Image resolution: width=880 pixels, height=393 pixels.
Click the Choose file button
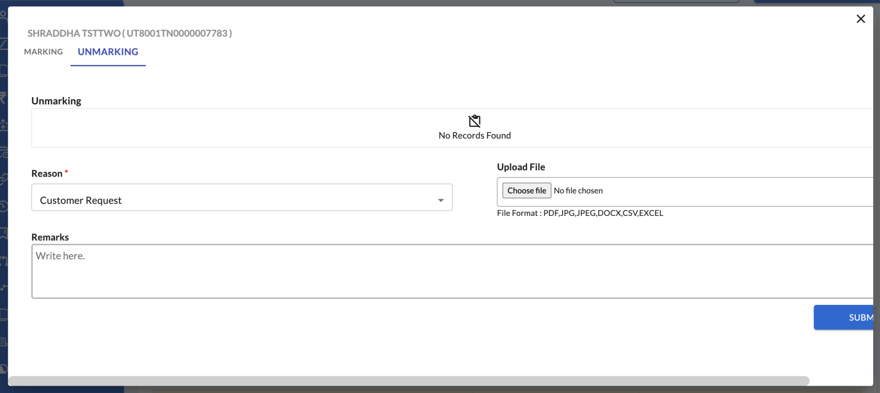[526, 191]
